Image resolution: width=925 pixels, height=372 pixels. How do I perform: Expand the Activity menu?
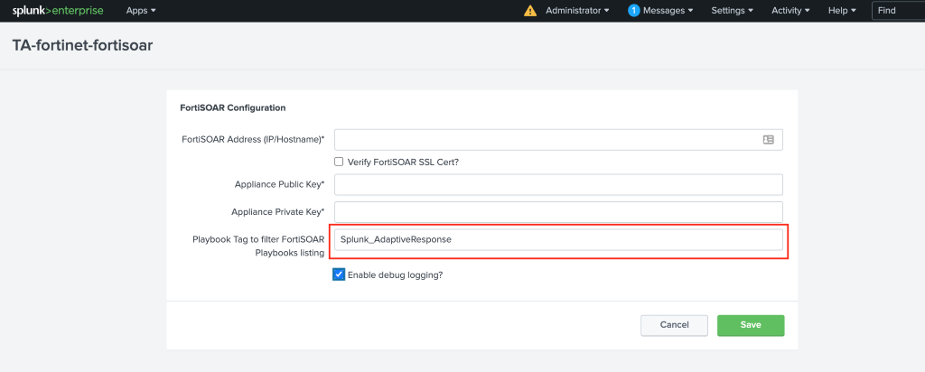(790, 11)
